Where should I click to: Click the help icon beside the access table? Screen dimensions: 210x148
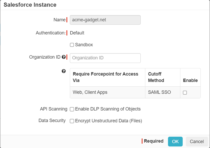(x=64, y=71)
